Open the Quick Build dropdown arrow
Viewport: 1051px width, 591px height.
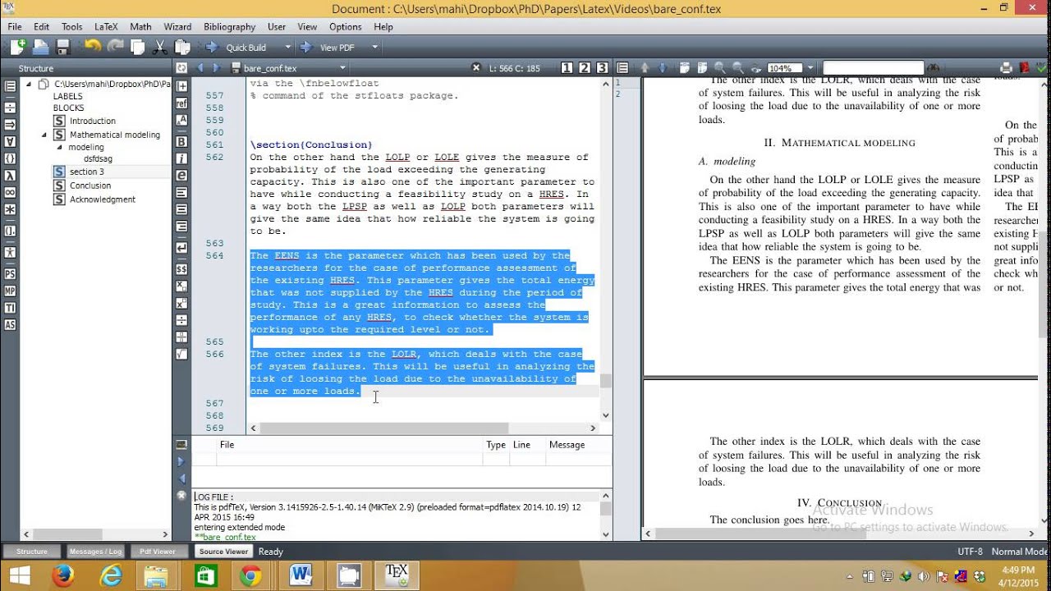click(287, 48)
